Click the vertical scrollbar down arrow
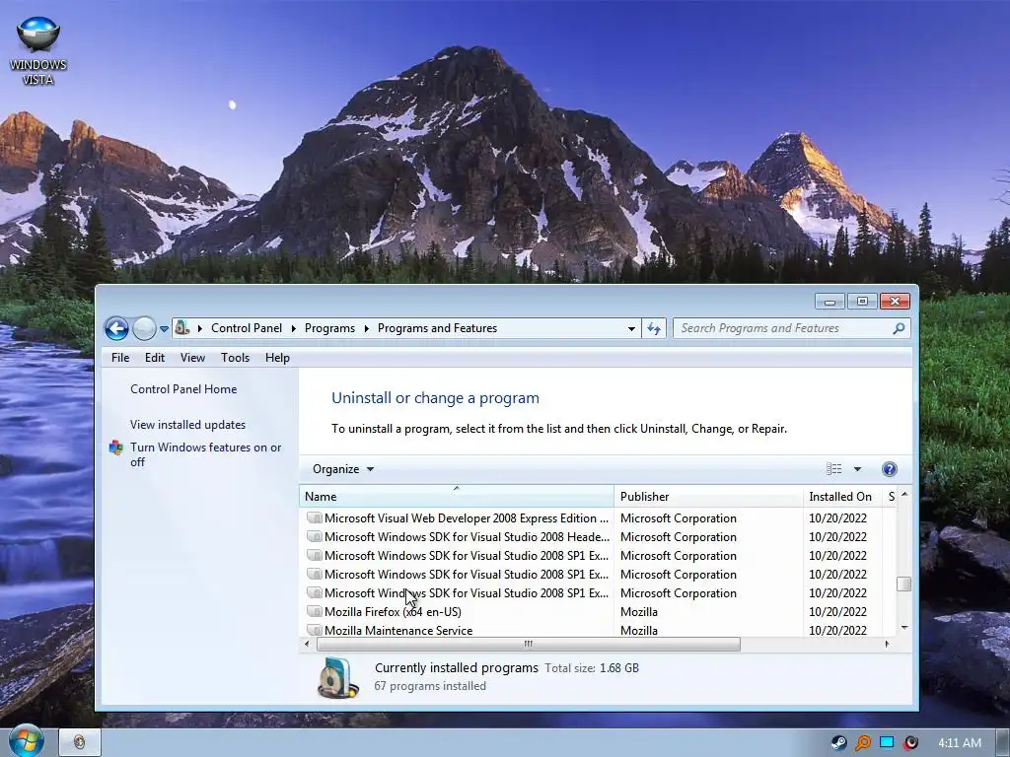This screenshot has width=1010, height=757. (904, 628)
